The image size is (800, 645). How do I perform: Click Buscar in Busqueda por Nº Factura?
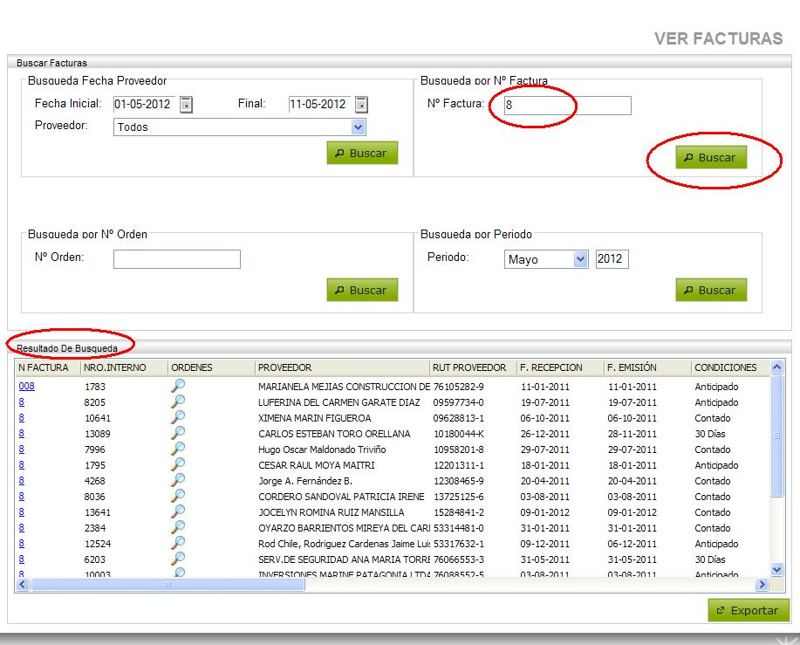[x=711, y=158]
